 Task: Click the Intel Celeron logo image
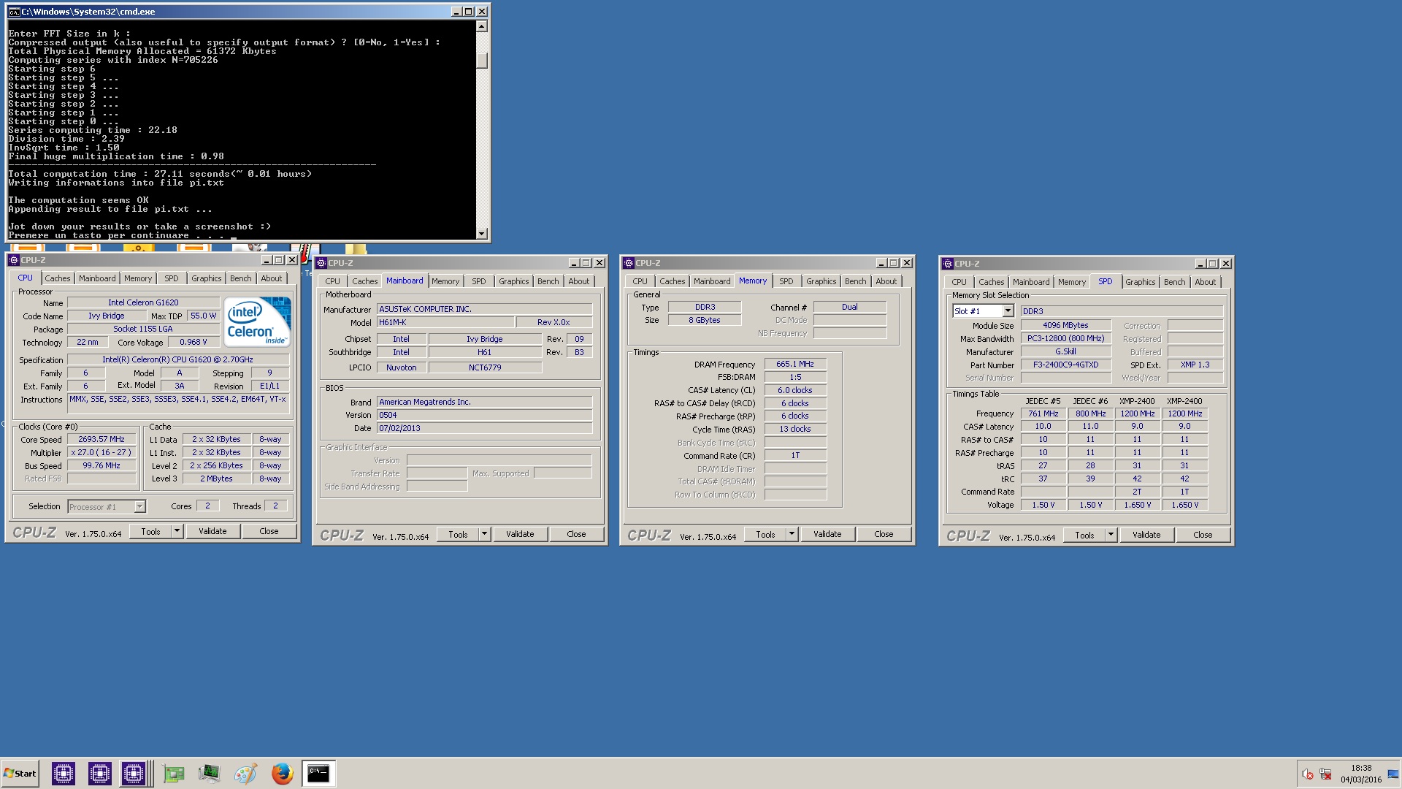[257, 321]
